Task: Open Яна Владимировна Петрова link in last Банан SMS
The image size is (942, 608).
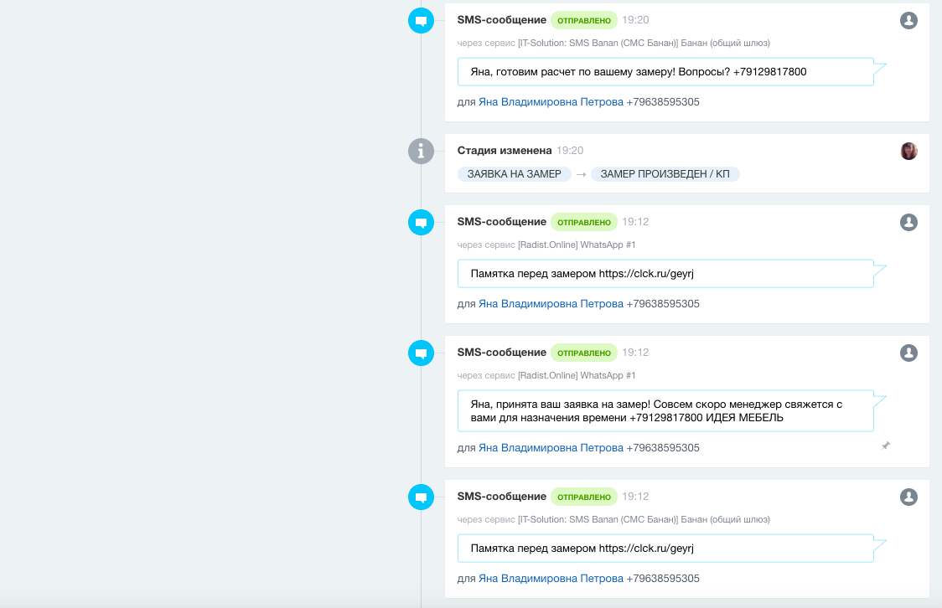Action: (551, 579)
